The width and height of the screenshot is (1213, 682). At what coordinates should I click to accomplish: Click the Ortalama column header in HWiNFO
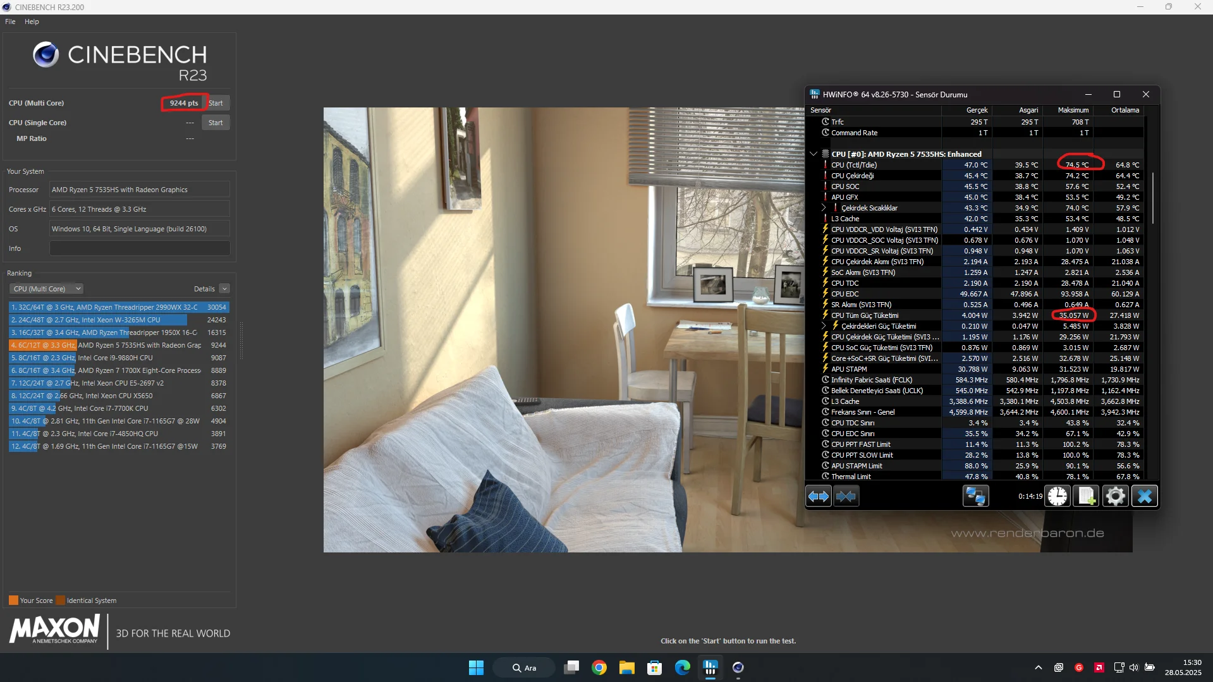(x=1118, y=110)
